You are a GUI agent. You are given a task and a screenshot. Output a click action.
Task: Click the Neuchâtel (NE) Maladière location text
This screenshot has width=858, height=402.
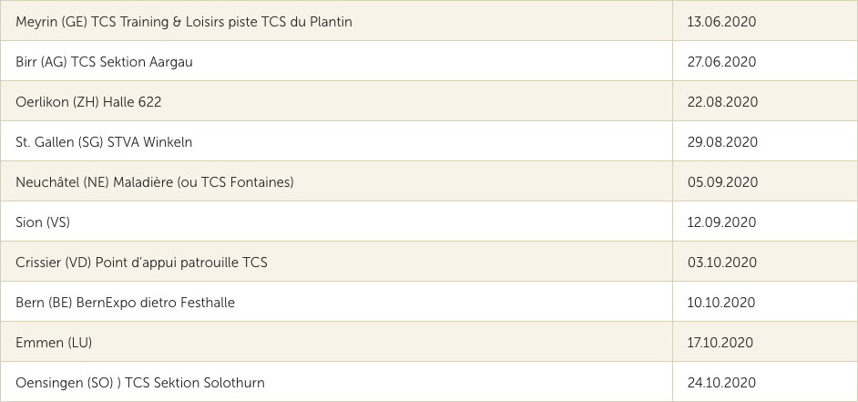click(x=155, y=182)
